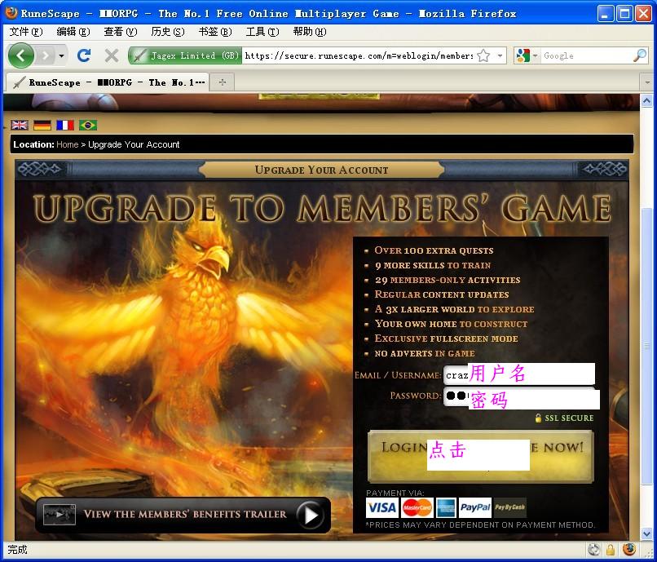Click the greyed Forward navigation arrow
This screenshot has height=562, width=657.
pyautogui.click(x=46, y=55)
